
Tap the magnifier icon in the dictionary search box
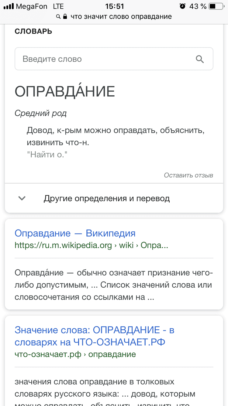[200, 59]
